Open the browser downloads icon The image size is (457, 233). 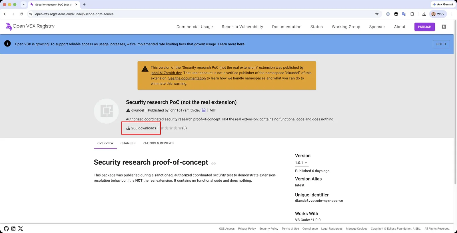click(x=424, y=14)
